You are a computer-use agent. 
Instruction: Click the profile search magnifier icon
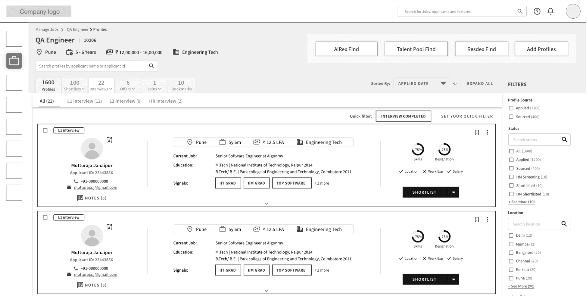click(x=151, y=66)
